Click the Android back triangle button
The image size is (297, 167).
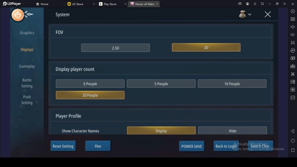point(293,131)
